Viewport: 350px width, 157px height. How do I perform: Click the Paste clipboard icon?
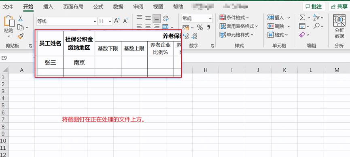[9, 21]
